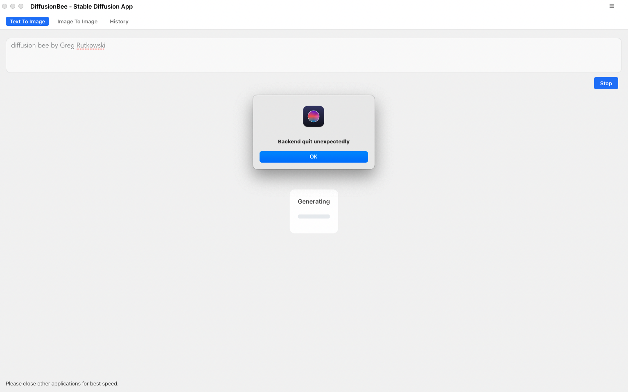This screenshot has width=628, height=392.
Task: Select the Text To Image tab
Action: coord(27,21)
